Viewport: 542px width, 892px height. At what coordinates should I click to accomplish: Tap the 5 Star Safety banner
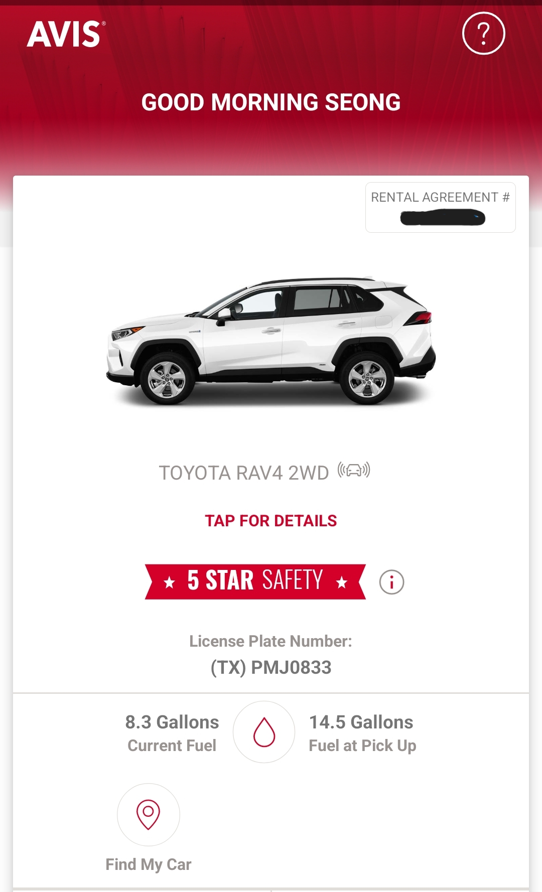click(x=255, y=581)
